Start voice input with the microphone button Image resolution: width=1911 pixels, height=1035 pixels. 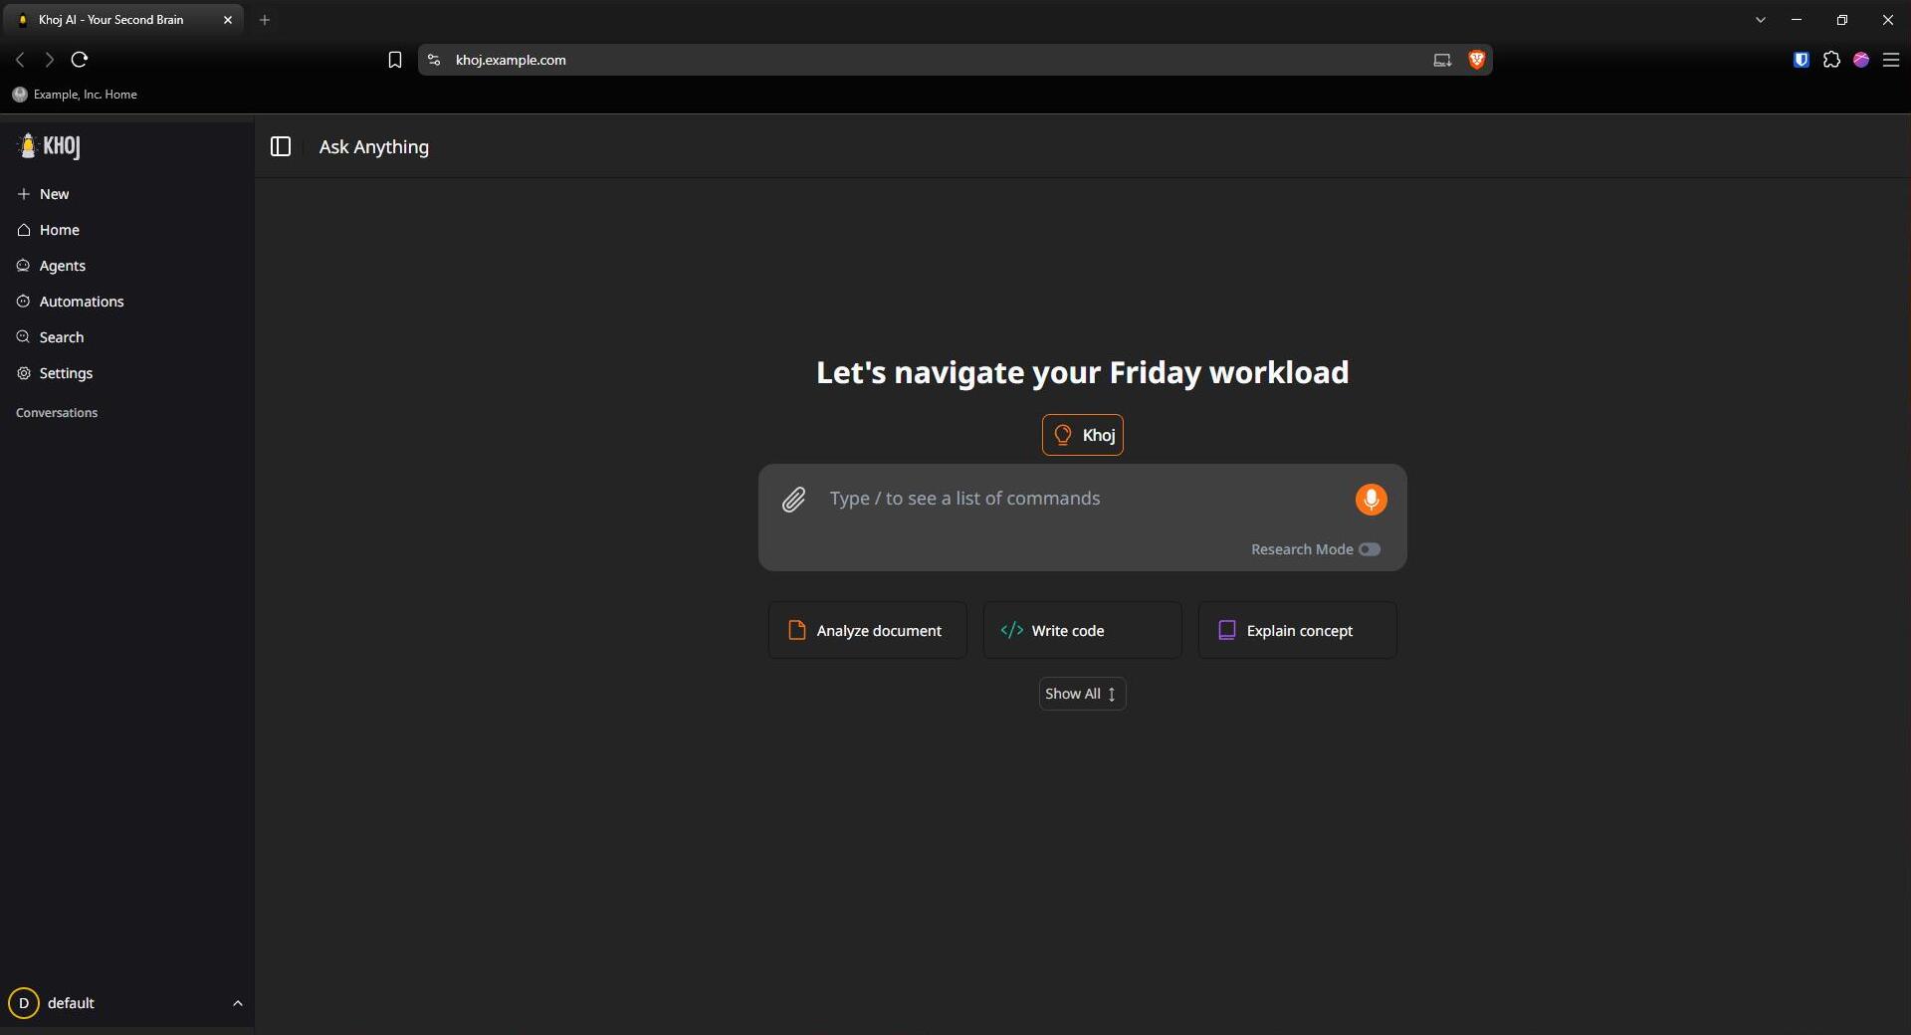point(1371,500)
